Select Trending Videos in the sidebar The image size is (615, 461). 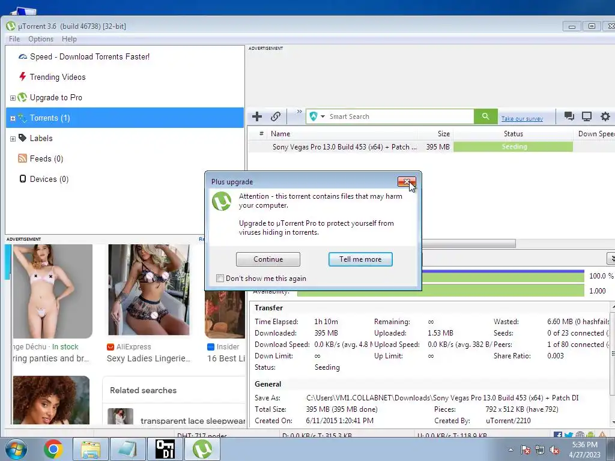pos(58,77)
